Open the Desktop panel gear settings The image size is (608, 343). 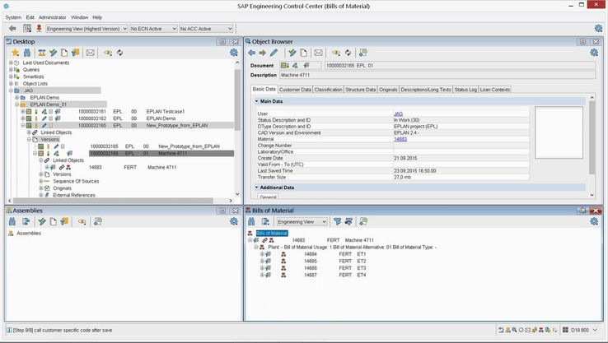pos(234,53)
